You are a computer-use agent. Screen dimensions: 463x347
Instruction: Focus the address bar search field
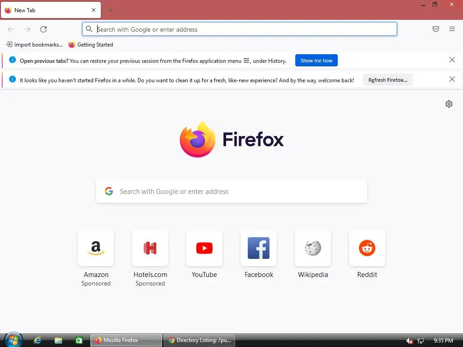pyautogui.click(x=240, y=29)
